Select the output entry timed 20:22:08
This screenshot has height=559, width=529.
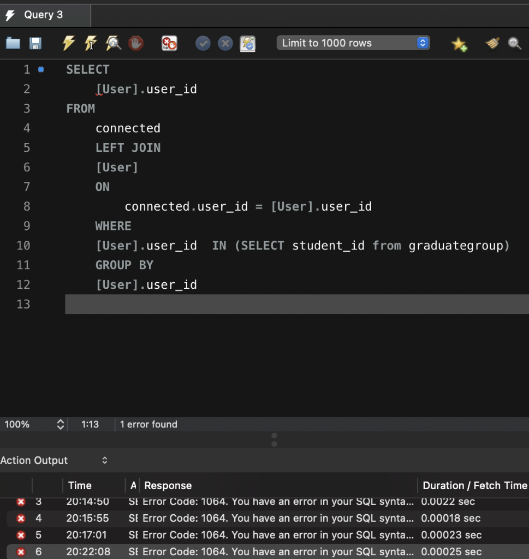268,551
